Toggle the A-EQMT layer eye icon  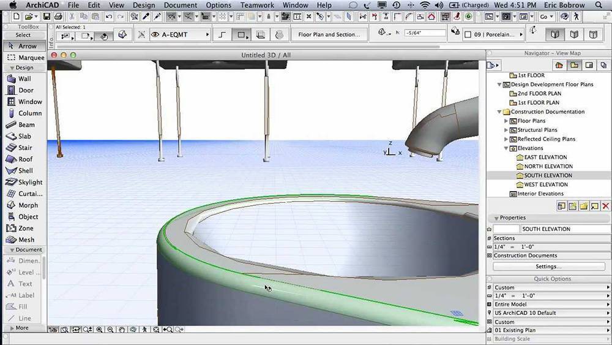tap(155, 35)
